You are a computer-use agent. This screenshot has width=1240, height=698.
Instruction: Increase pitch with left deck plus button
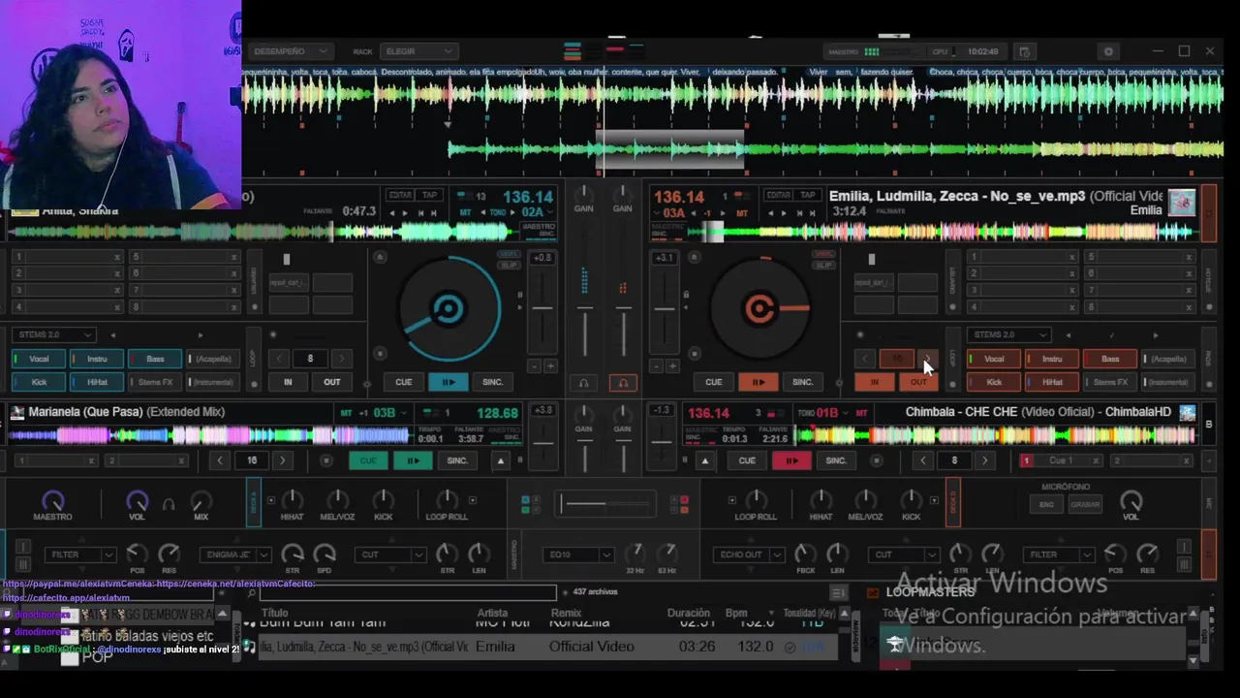(550, 366)
